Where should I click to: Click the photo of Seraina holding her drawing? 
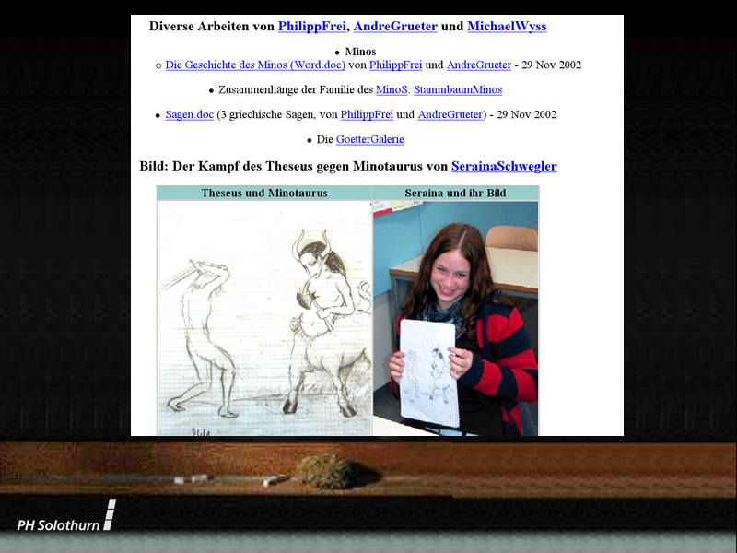455,318
